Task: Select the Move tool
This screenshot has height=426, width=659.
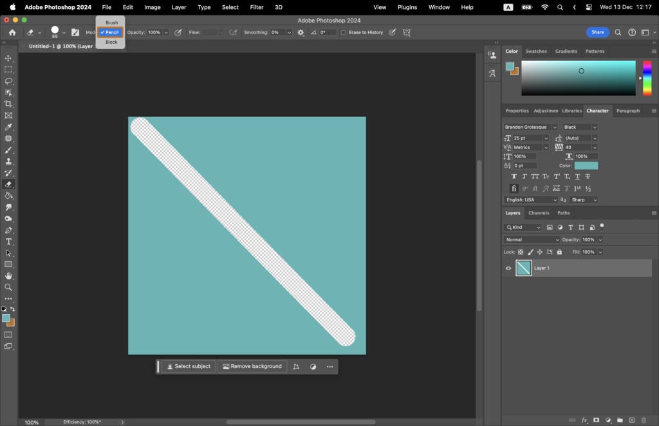Action: (x=9, y=58)
